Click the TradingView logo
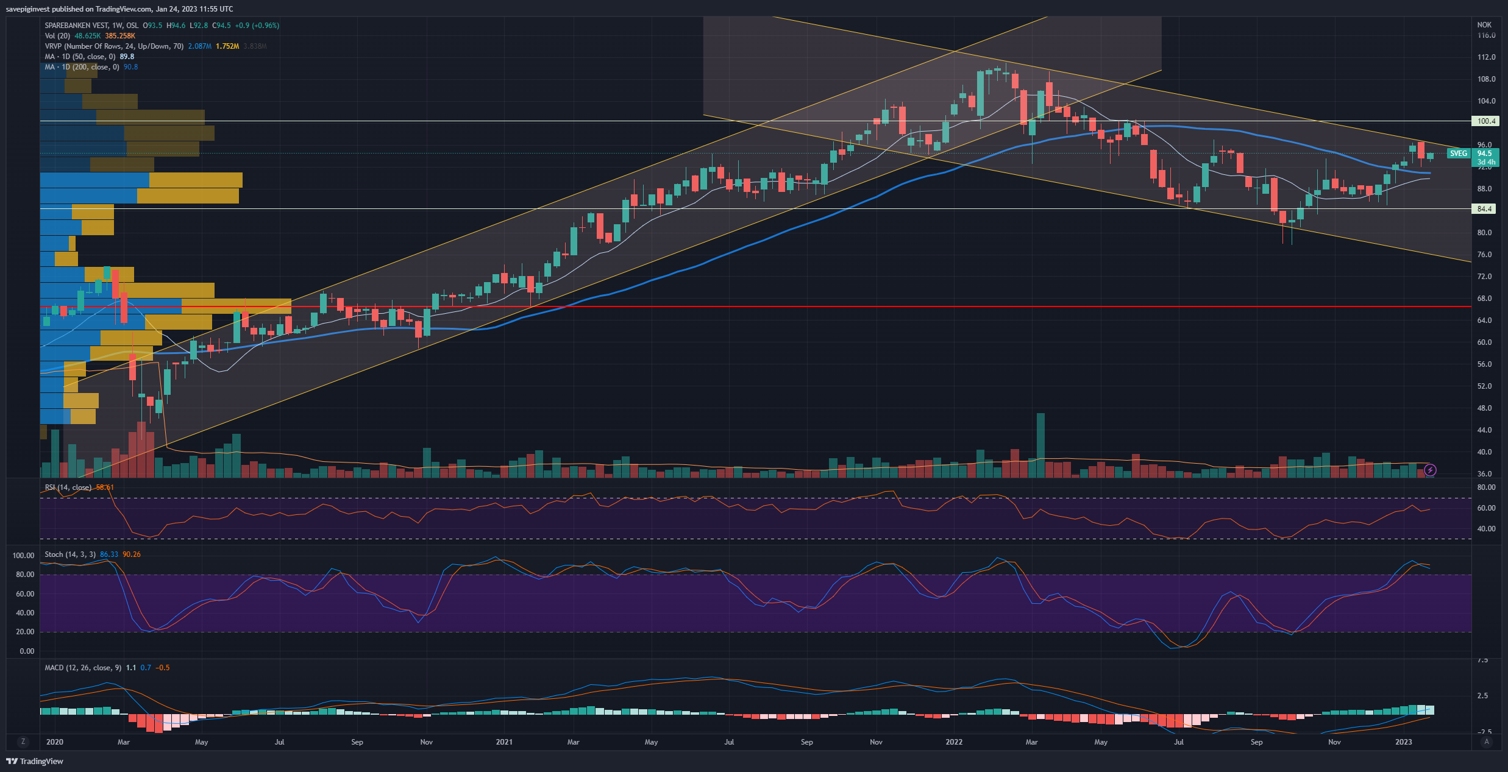The height and width of the screenshot is (772, 1508). [x=35, y=761]
